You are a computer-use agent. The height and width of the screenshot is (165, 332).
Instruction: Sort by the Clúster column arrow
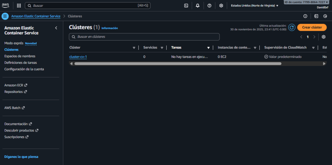point(134,48)
